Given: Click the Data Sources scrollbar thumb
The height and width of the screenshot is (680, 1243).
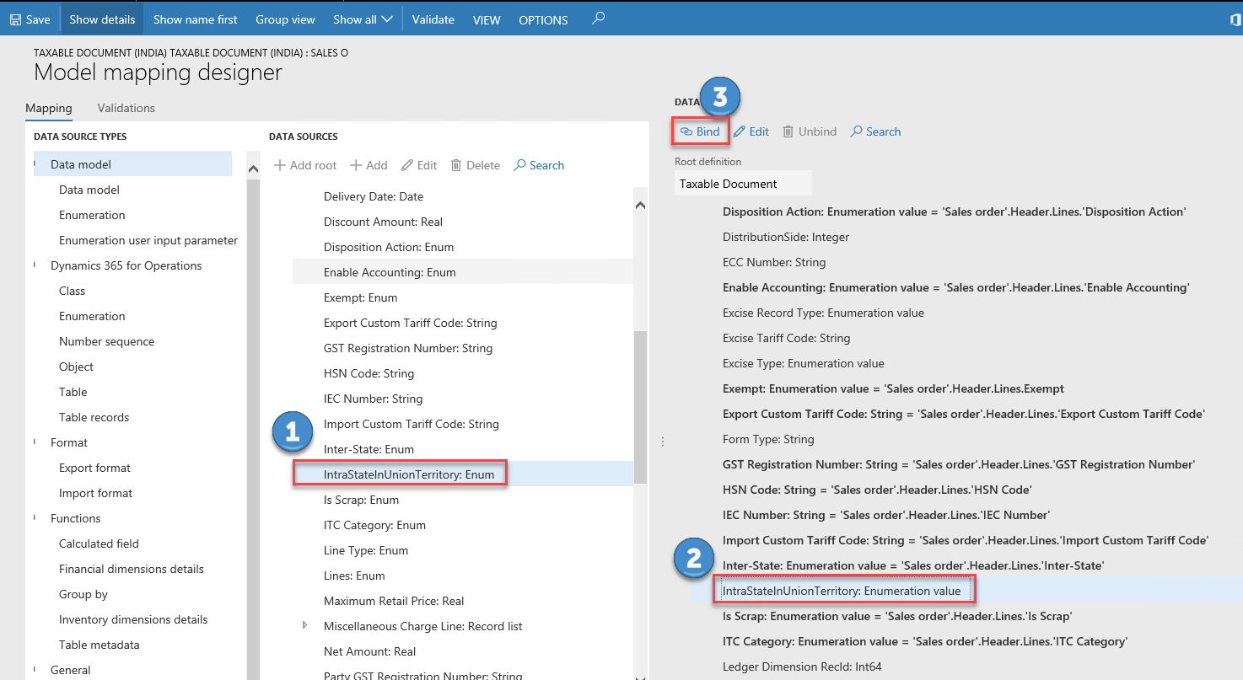Looking at the screenshot, I should (640, 407).
